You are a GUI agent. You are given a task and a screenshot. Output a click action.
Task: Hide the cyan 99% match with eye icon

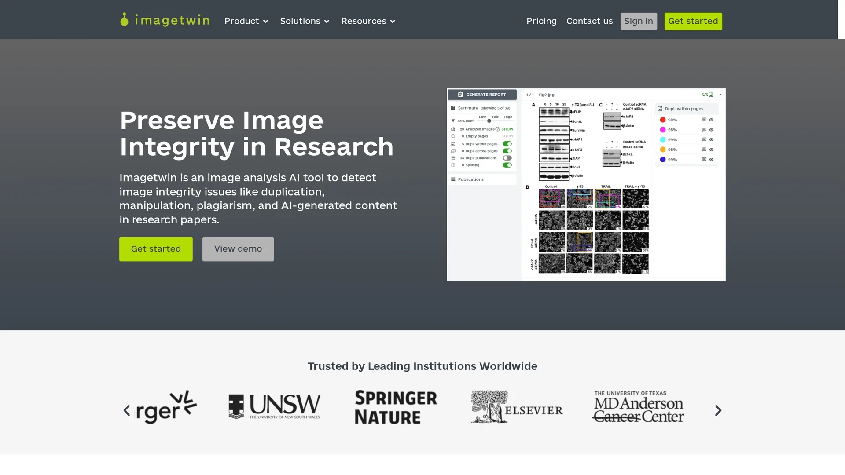pyautogui.click(x=711, y=140)
